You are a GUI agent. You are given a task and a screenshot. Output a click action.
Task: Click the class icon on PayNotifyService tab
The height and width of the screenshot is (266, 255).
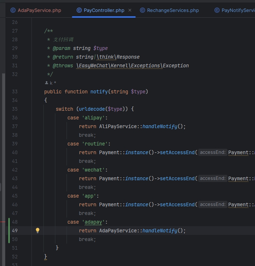pos(217,10)
